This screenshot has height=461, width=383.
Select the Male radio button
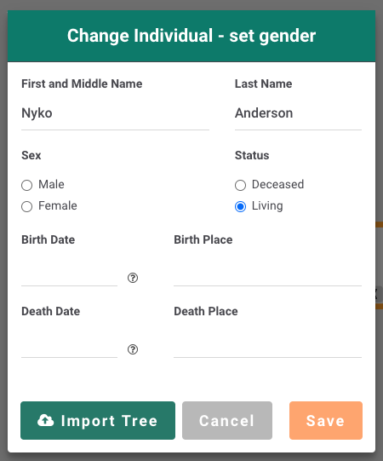[26, 185]
